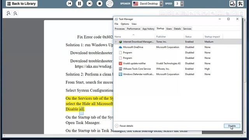This screenshot has height=140, width=249.
Task: Click the US flag speaker icon
Action: (135, 3)
